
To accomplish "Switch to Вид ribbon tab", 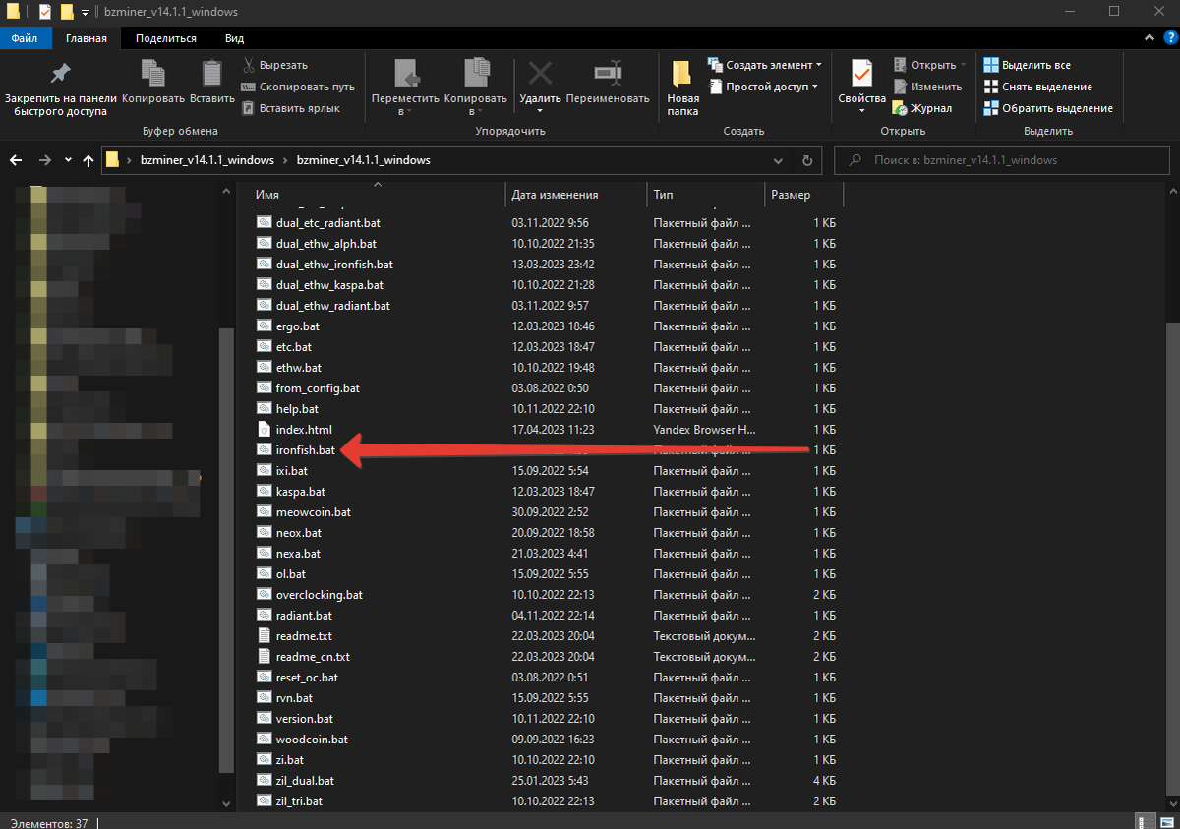I will click(234, 38).
